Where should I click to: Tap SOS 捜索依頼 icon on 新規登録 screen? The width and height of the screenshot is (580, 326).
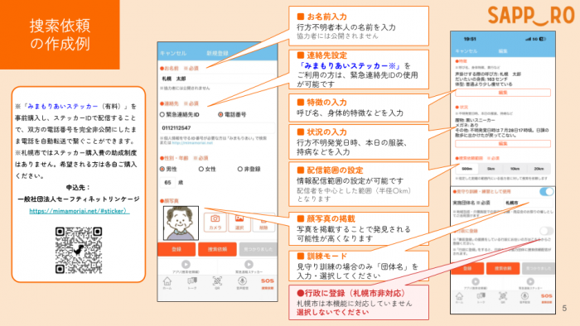pyautogui.click(x=267, y=283)
